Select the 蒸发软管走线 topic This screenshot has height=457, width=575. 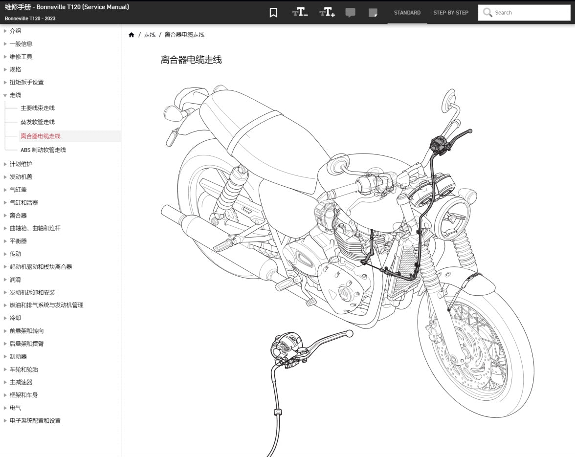38,122
